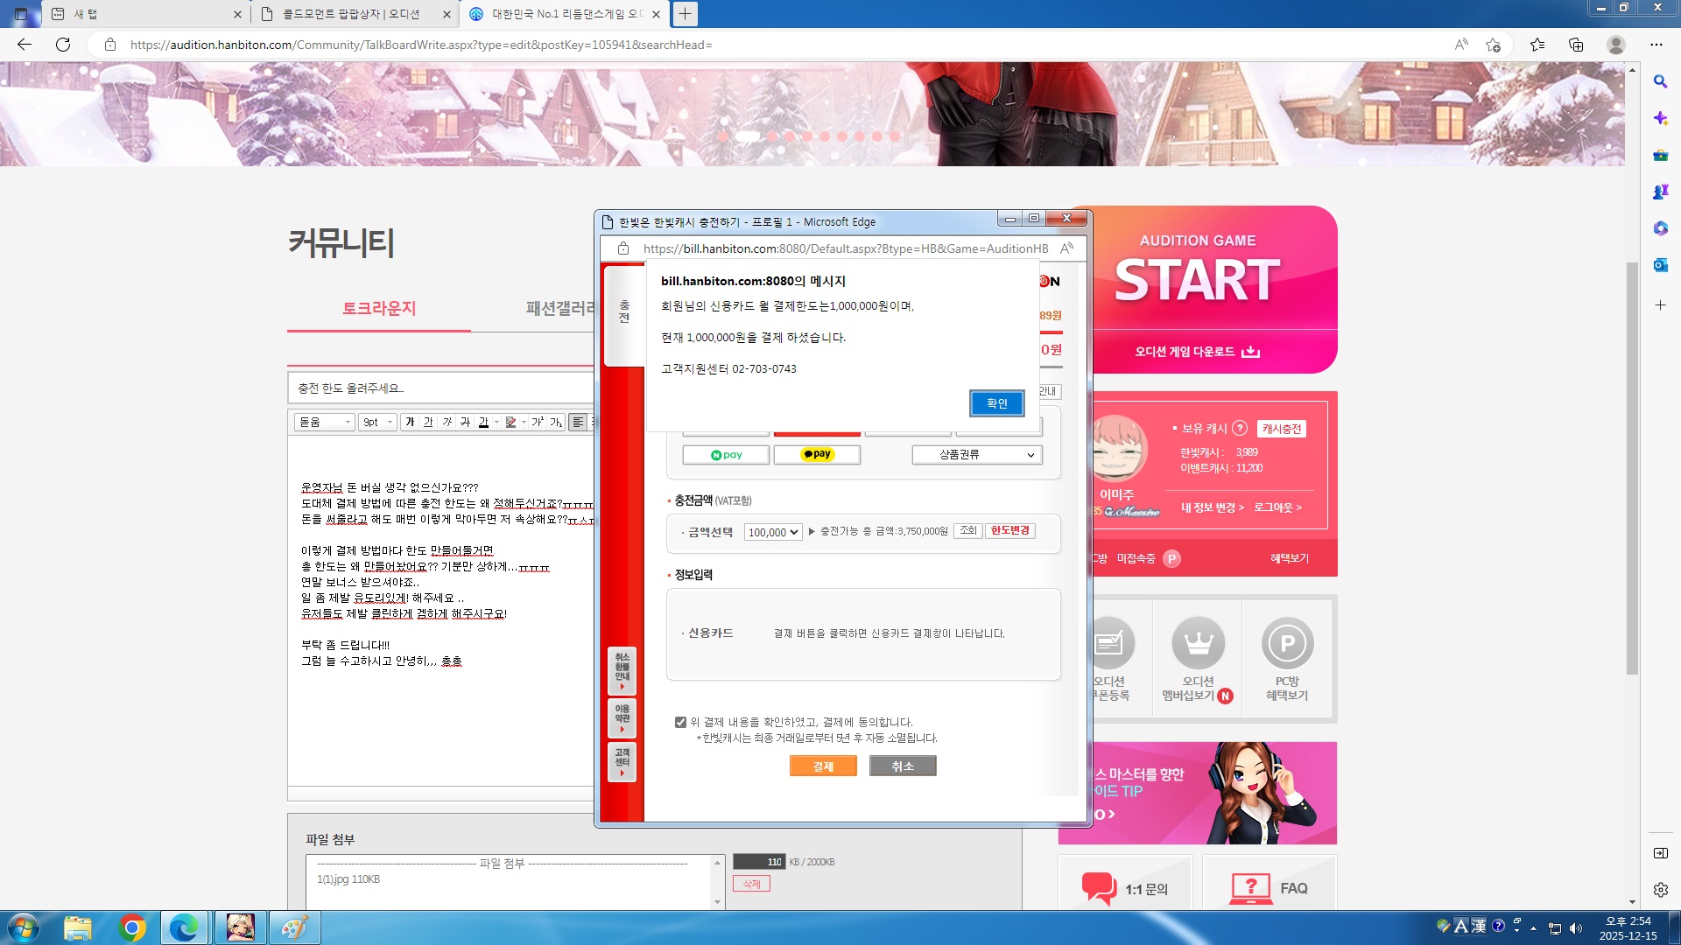Uncheck the payment agreement checkbox
1681x945 pixels.
[x=680, y=722]
